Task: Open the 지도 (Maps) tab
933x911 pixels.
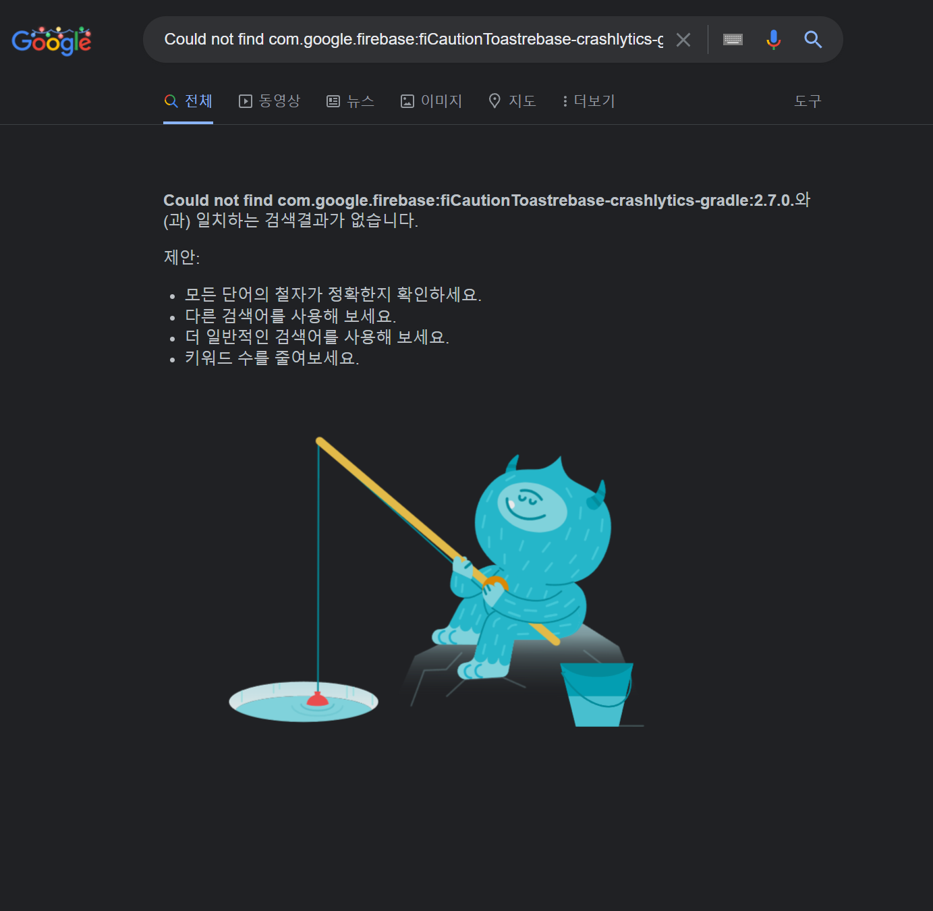Action: (x=512, y=101)
